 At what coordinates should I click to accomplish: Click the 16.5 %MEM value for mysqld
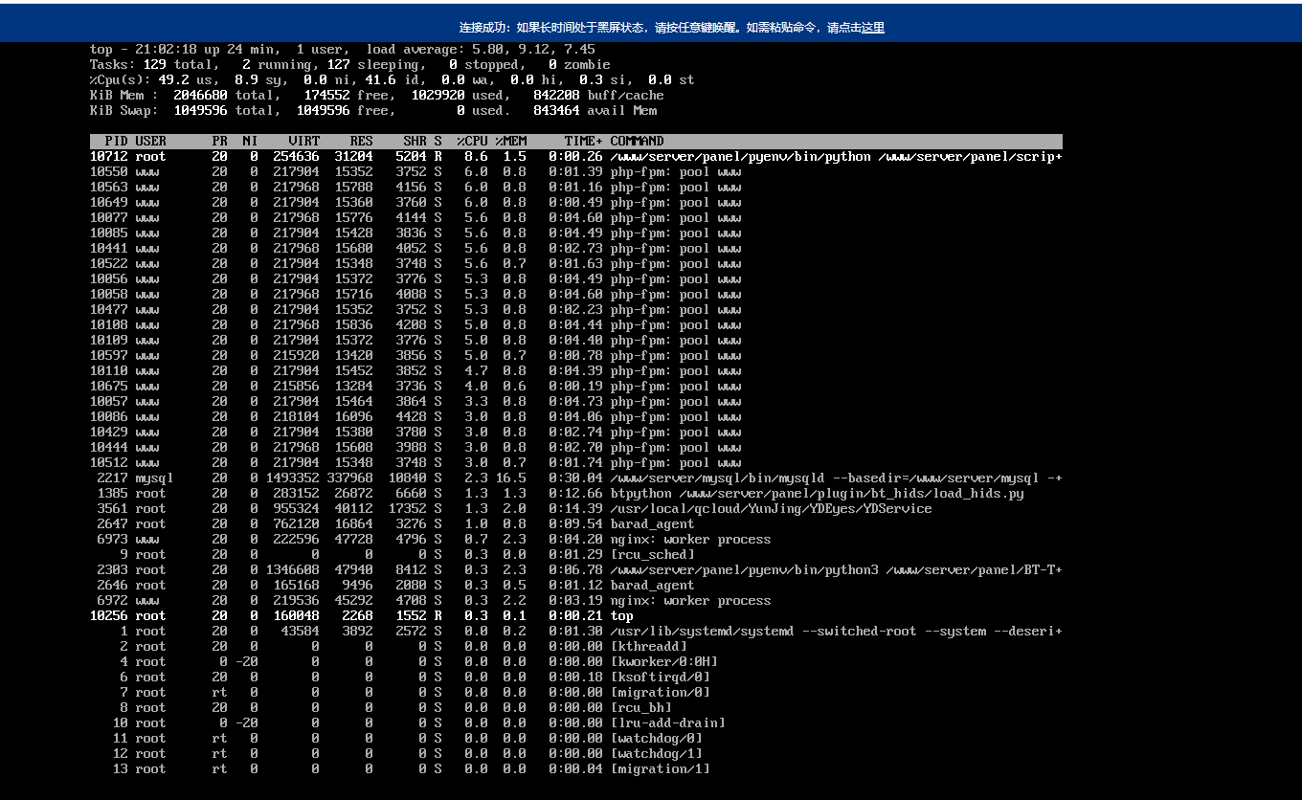(x=510, y=478)
